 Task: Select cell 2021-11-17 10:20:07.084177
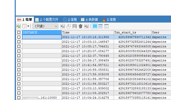point(88,51)
